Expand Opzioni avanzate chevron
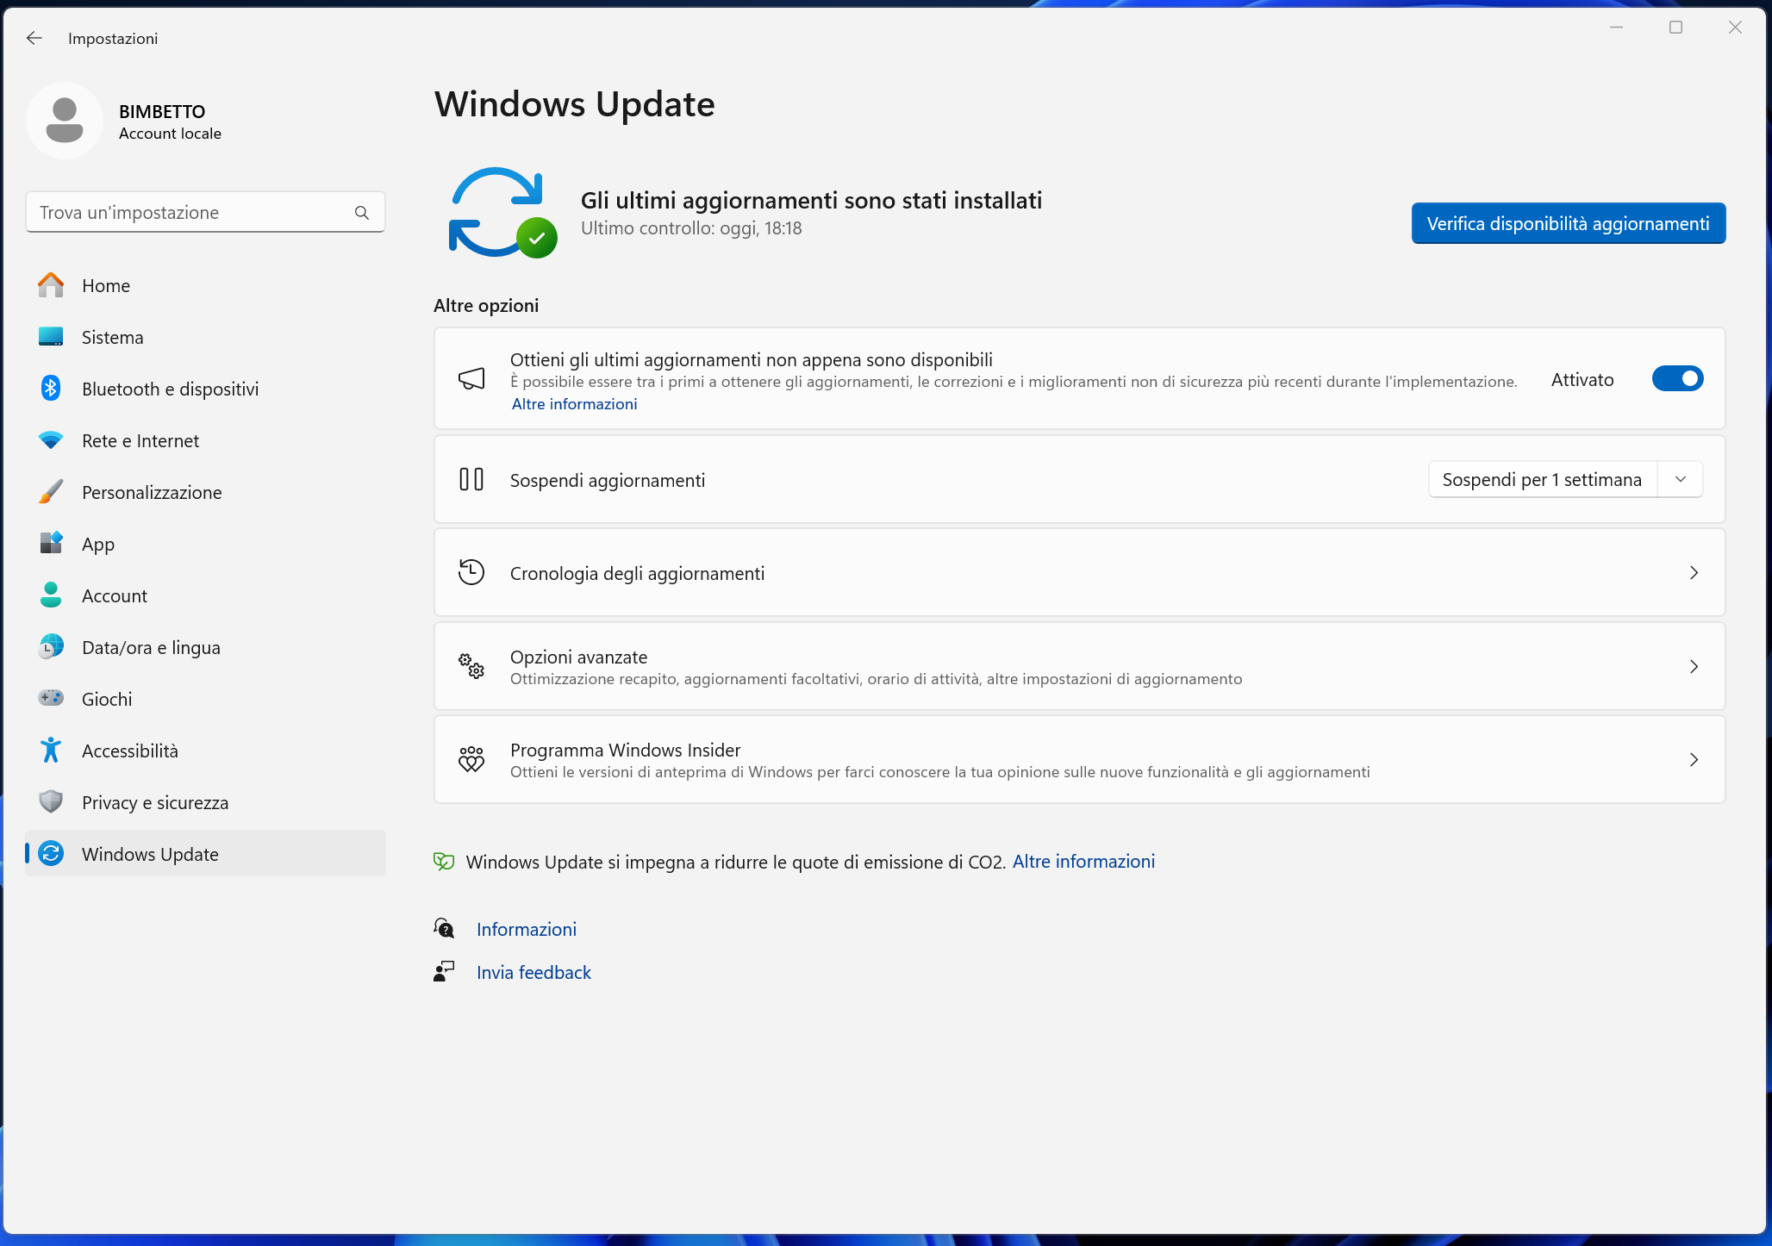 click(x=1694, y=666)
